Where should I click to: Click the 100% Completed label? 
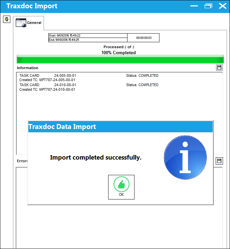tap(118, 53)
